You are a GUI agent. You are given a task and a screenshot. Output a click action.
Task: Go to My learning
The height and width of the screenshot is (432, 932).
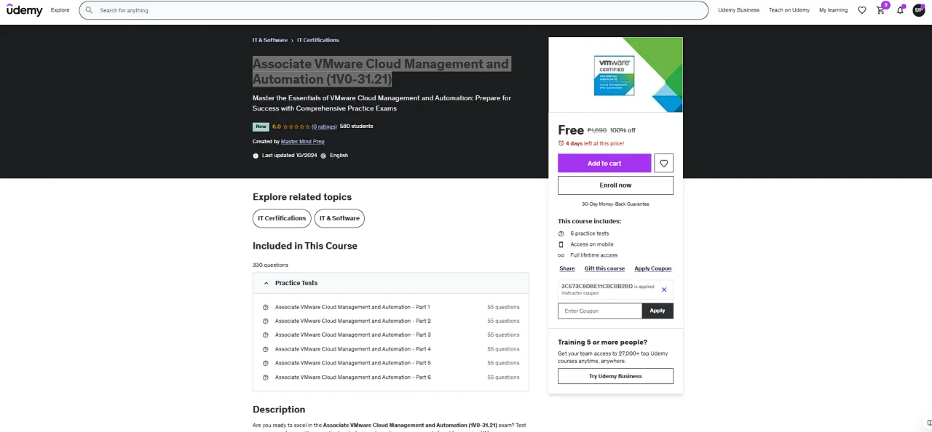[833, 10]
